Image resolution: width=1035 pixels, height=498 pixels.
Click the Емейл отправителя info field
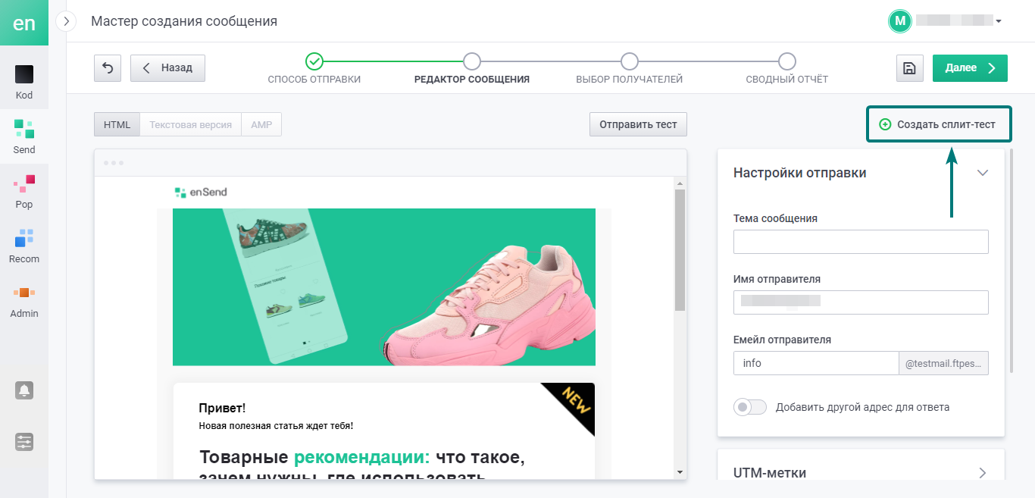point(816,363)
